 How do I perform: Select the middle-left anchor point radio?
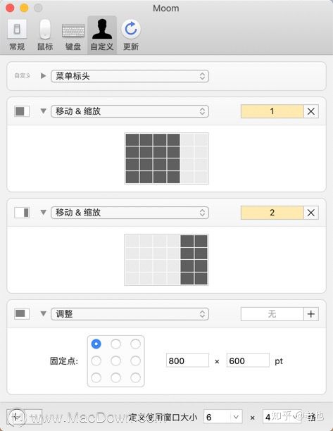tap(96, 361)
